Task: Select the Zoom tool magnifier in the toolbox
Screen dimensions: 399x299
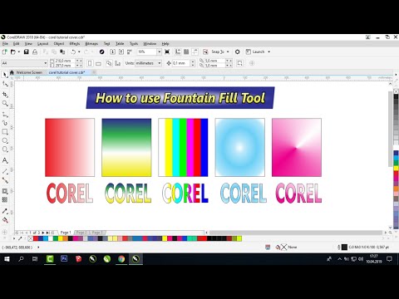Action: (x=5, y=103)
